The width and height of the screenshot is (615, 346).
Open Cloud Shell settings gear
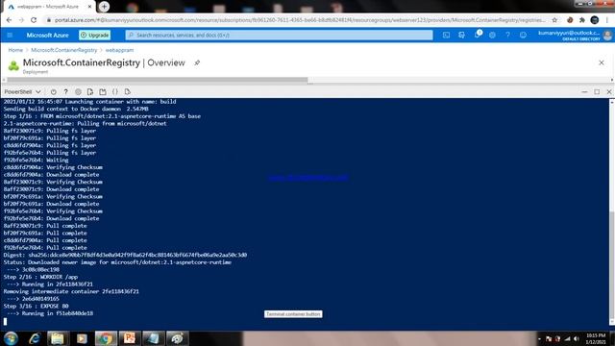coord(78,92)
